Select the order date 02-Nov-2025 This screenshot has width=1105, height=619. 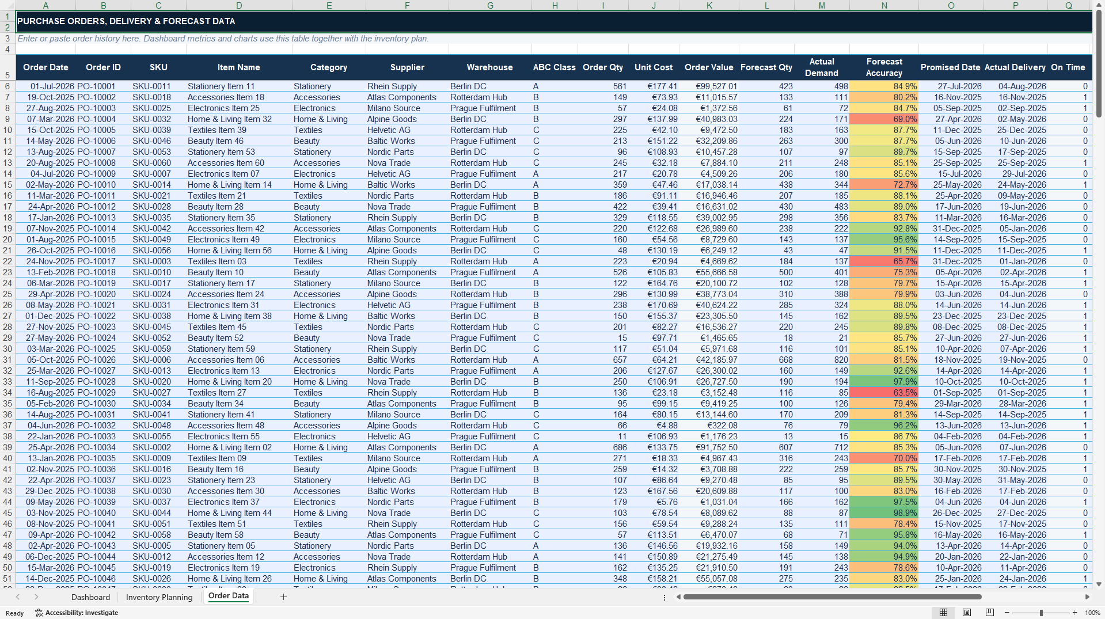coord(45,469)
